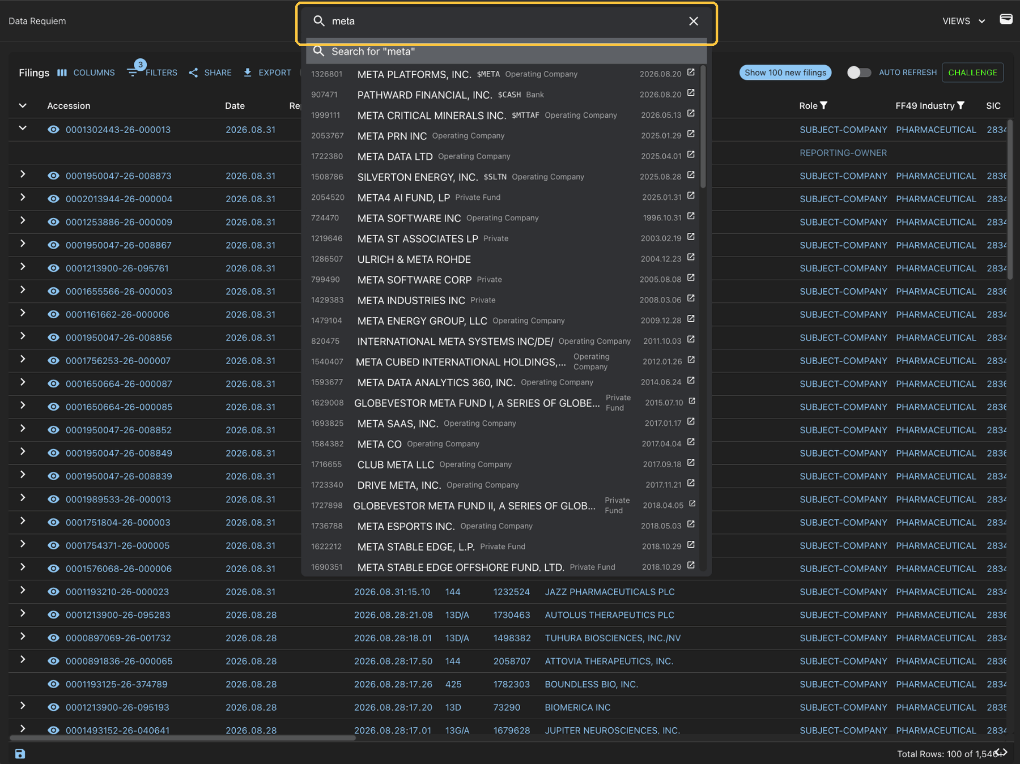
Task: Clear the meta search with the X icon
Action: (x=693, y=21)
